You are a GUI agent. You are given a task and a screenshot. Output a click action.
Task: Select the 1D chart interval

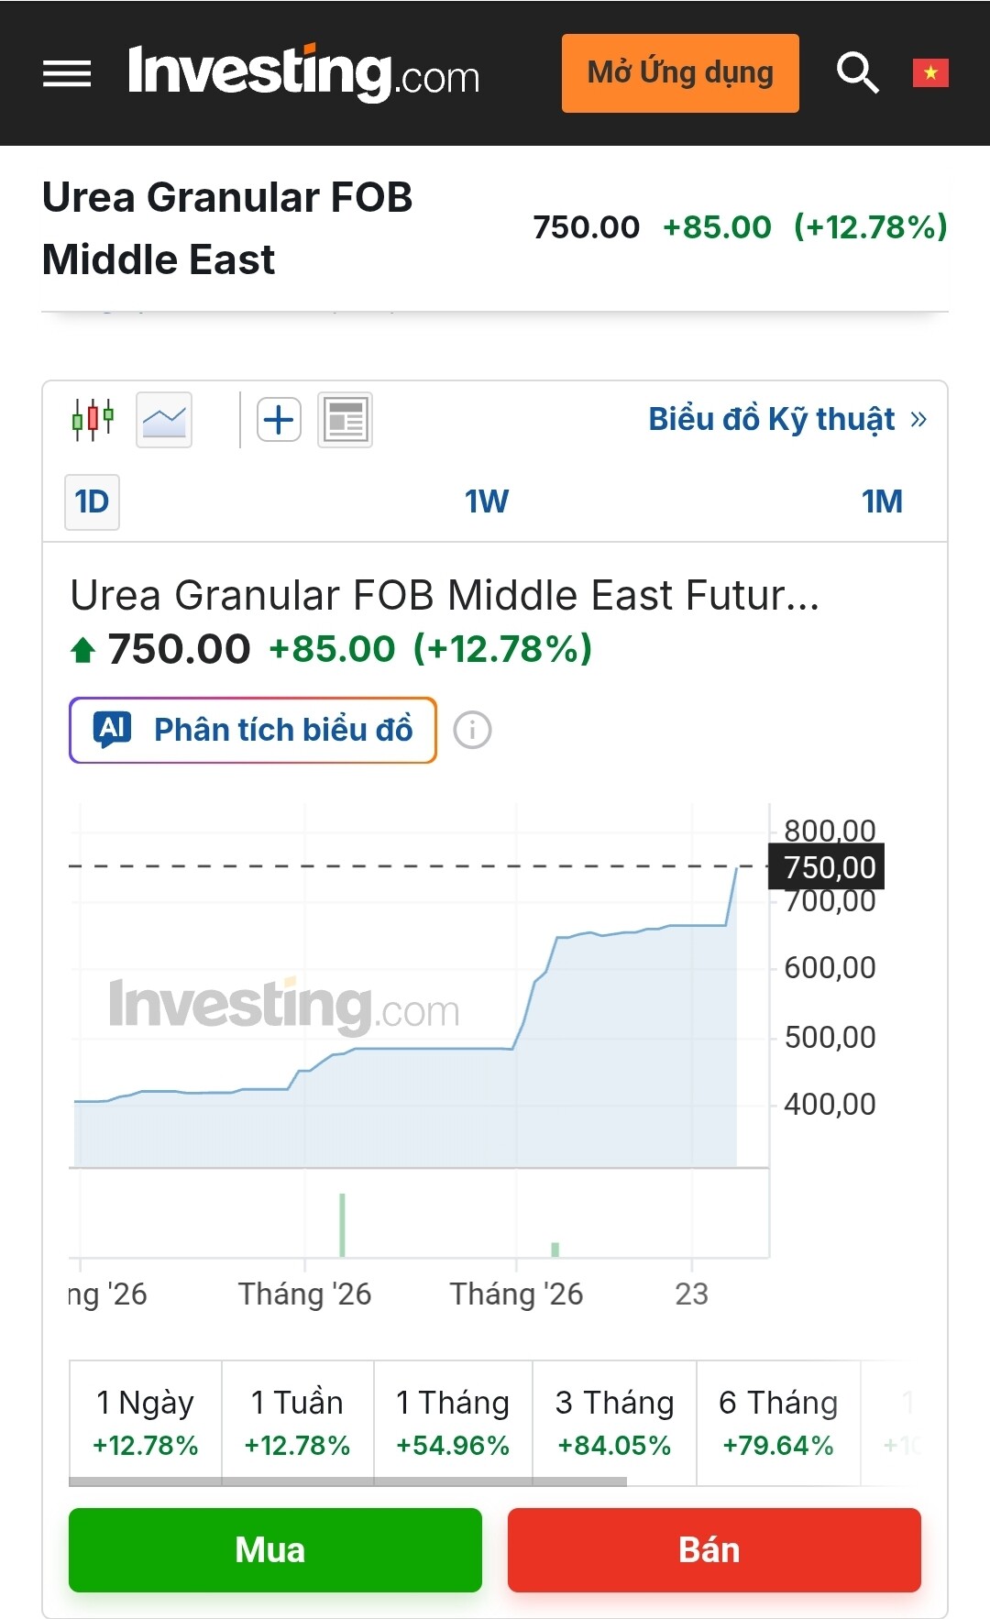[92, 501]
